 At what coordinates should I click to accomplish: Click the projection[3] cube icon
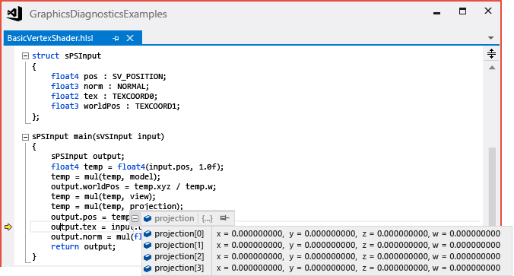coord(148,268)
